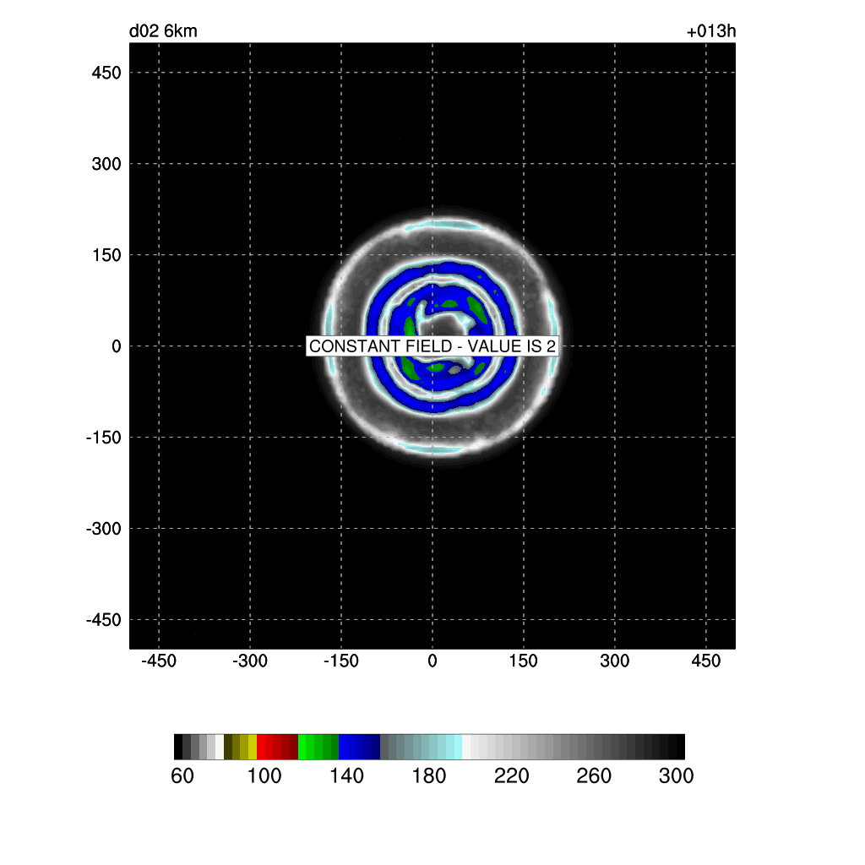Click the 'd02 6km' domain title
The height and width of the screenshot is (865, 865).
point(163,32)
